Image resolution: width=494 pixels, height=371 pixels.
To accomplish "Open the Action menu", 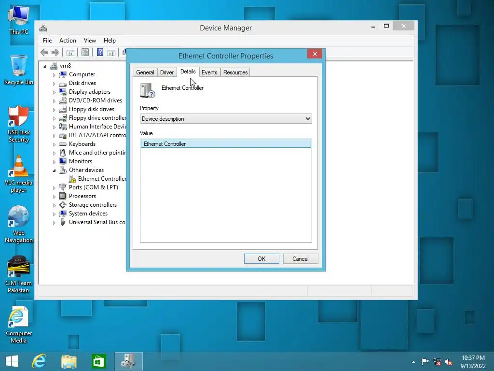I will click(68, 41).
